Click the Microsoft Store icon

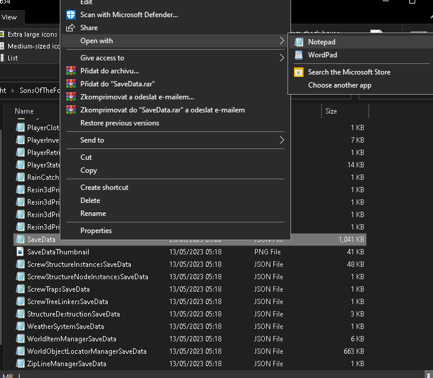click(x=299, y=72)
